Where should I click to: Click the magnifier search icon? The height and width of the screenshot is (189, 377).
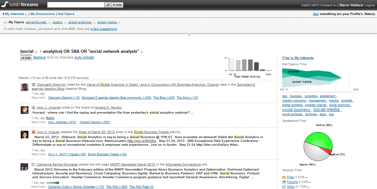pyautogui.click(x=108, y=5)
